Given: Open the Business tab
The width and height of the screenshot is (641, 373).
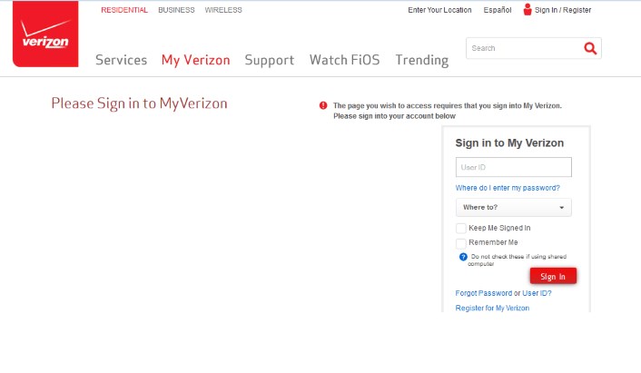Looking at the screenshot, I should click(x=176, y=10).
